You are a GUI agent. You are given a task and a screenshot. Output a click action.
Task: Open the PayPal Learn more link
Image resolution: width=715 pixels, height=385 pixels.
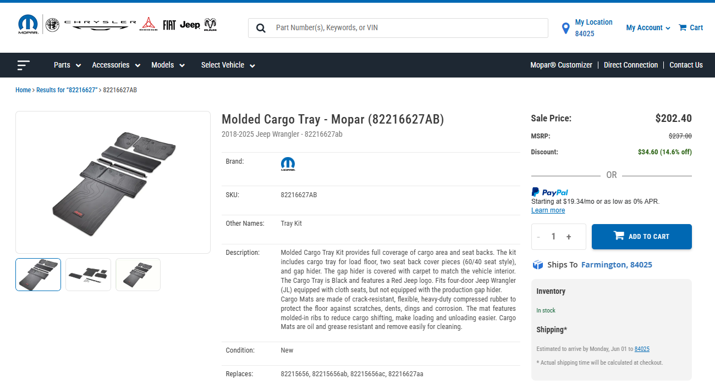pos(548,210)
